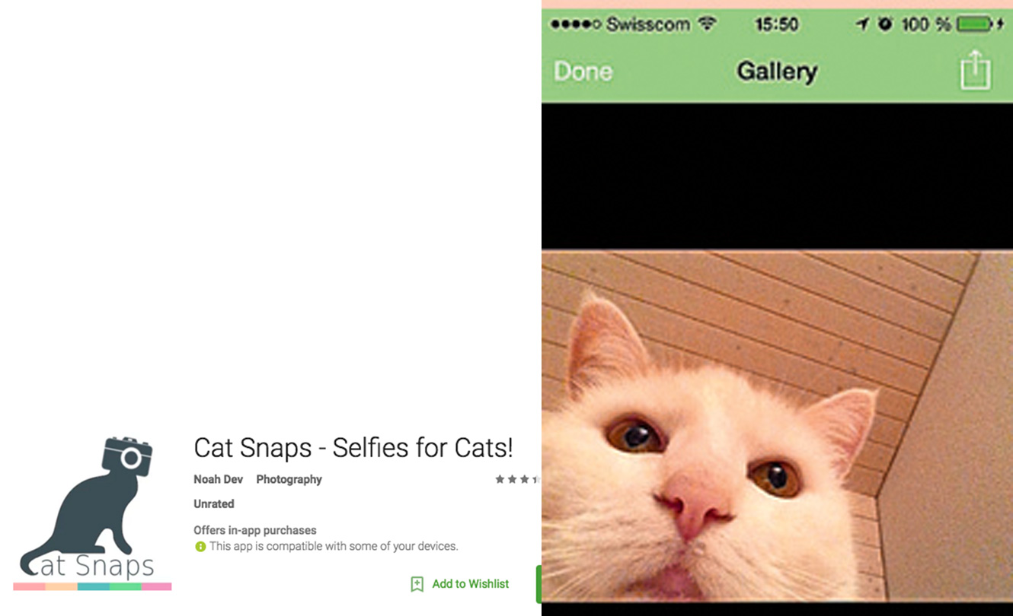Open the Noah Dev developer link

point(219,479)
